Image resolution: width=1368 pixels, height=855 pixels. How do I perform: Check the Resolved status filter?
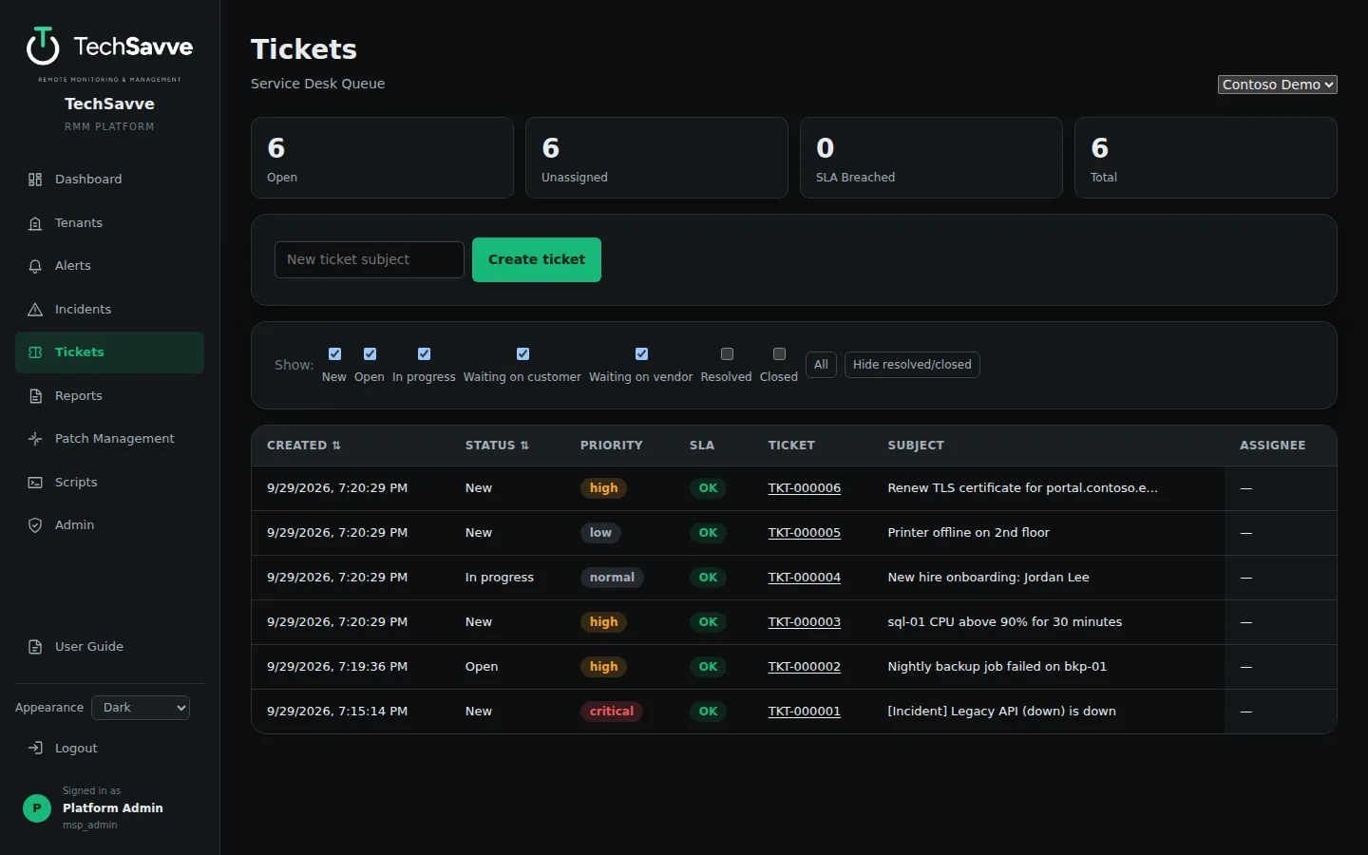click(727, 353)
